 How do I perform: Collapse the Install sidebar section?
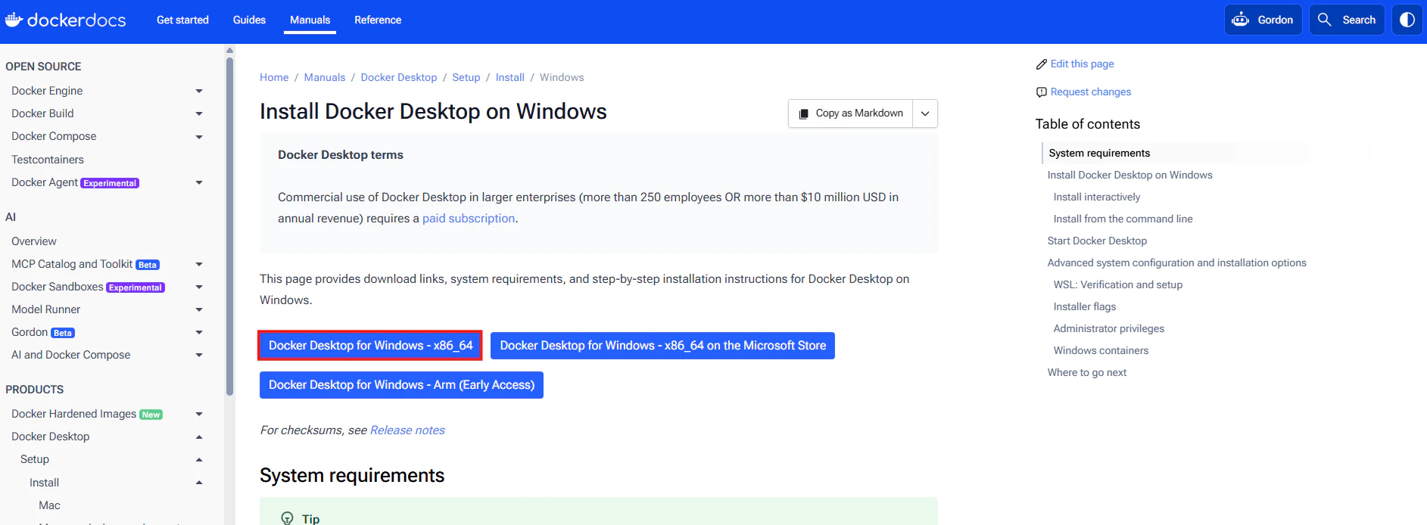coord(199,483)
